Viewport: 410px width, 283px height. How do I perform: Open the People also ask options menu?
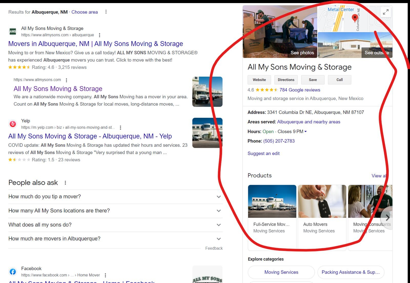[65, 183]
